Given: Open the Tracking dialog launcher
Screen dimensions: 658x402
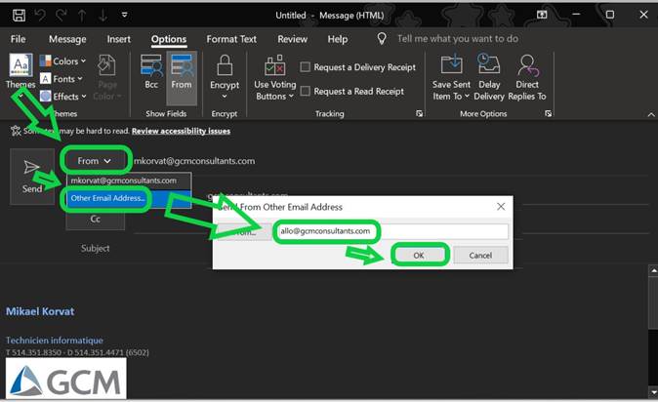Looking at the screenshot, I should pos(419,113).
